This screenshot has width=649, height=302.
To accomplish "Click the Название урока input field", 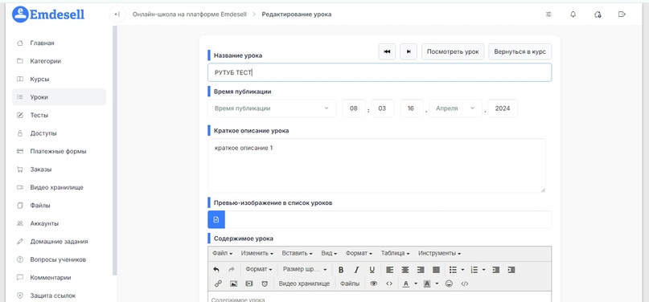I will click(380, 72).
